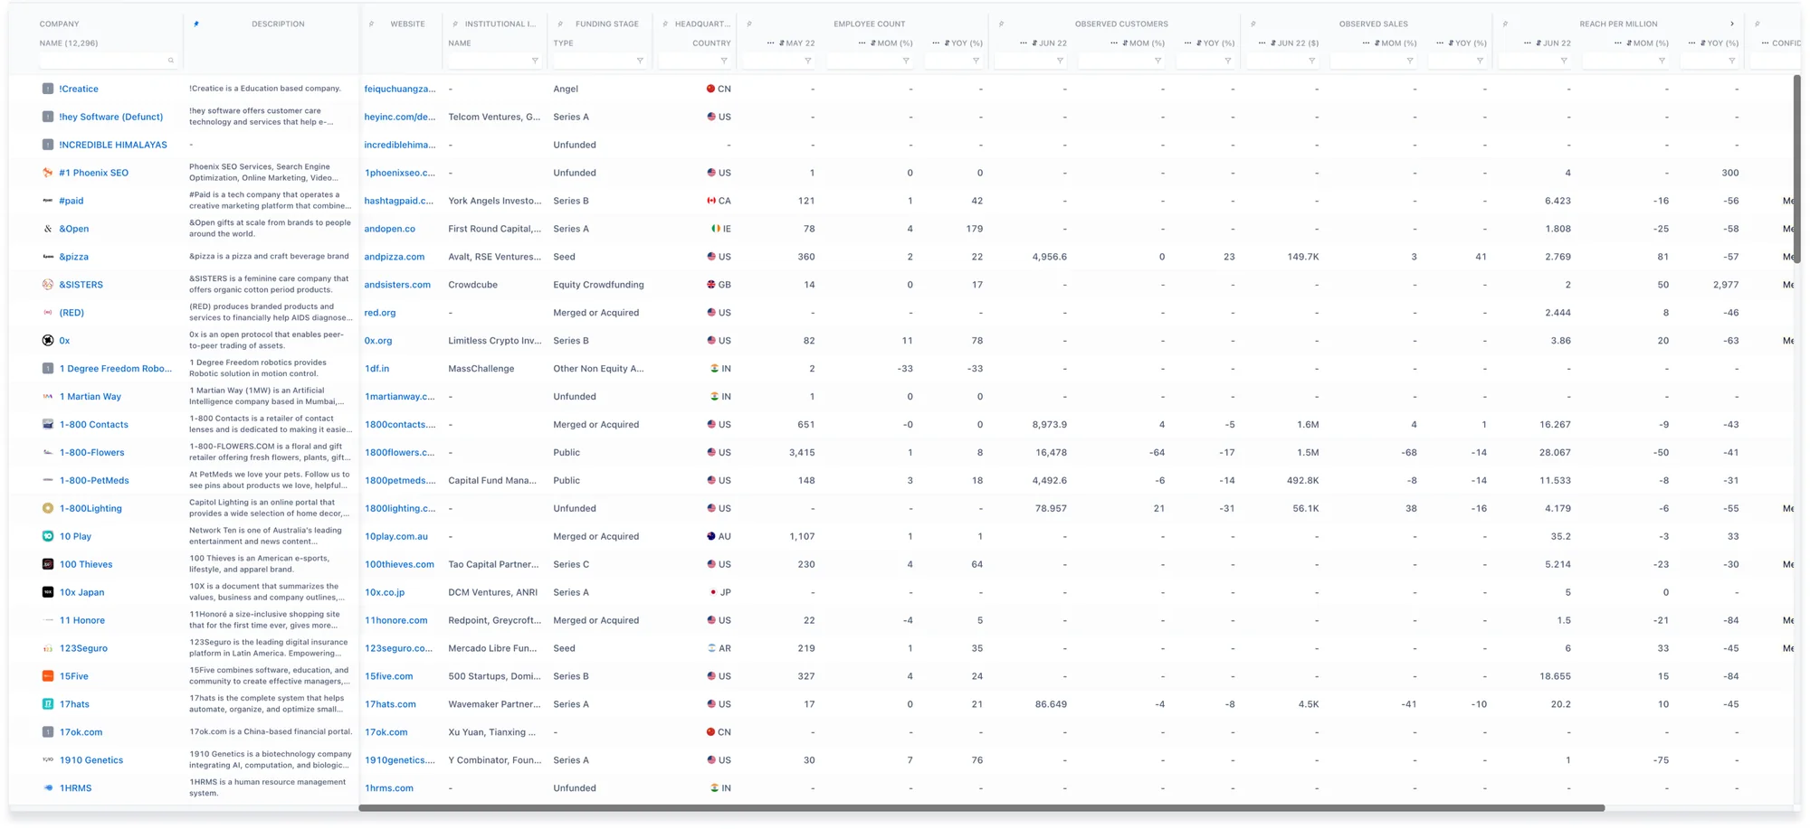The height and width of the screenshot is (829, 1810).
Task: Open filter for Headquarters country
Action: [x=724, y=61]
